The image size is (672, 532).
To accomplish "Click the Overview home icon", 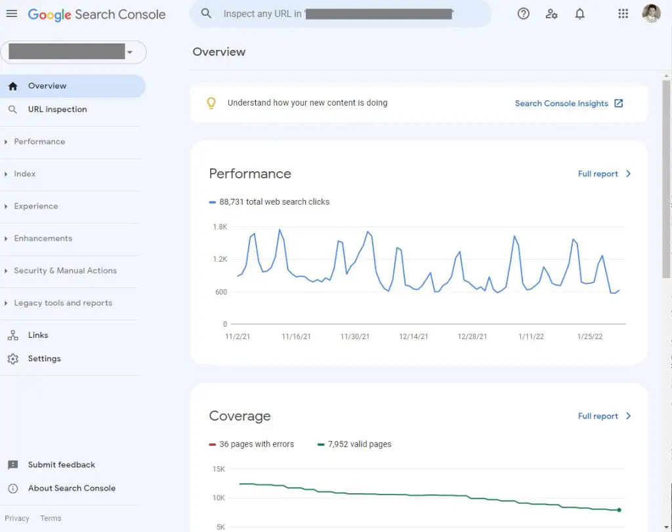I will [x=13, y=86].
